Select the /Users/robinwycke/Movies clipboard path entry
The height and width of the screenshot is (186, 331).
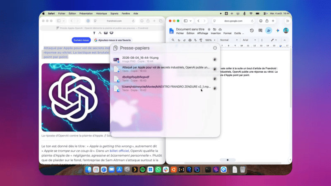point(165,88)
